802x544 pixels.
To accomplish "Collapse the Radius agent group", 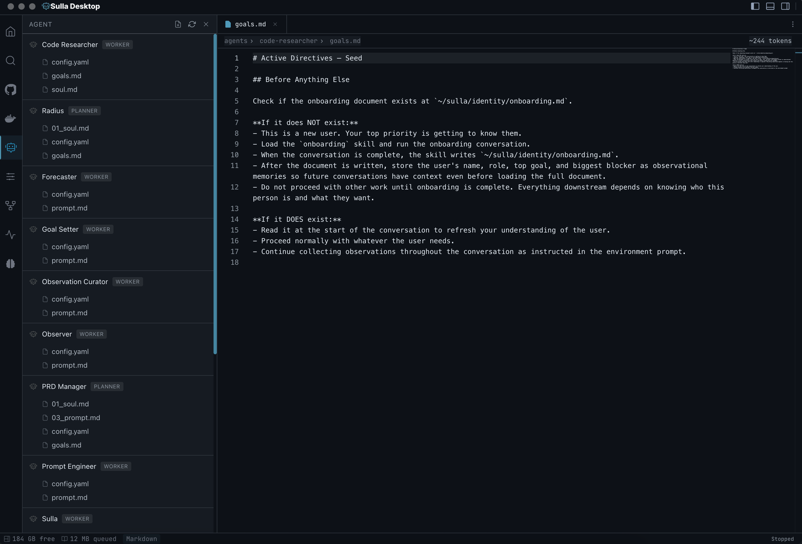I will click(53, 111).
